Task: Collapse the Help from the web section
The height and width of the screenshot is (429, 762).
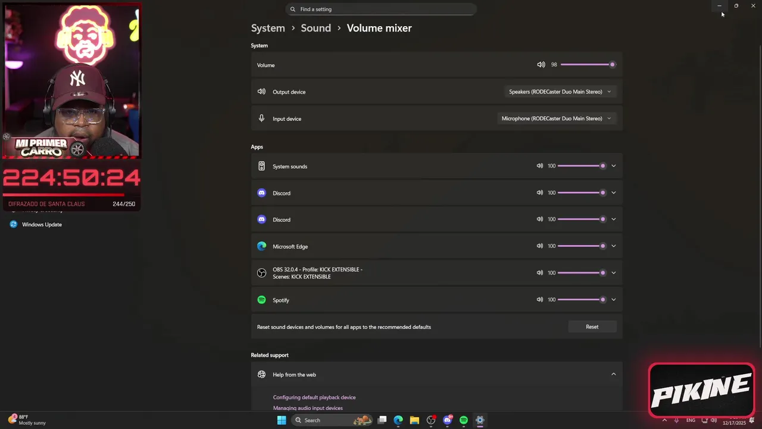Action: [613, 374]
